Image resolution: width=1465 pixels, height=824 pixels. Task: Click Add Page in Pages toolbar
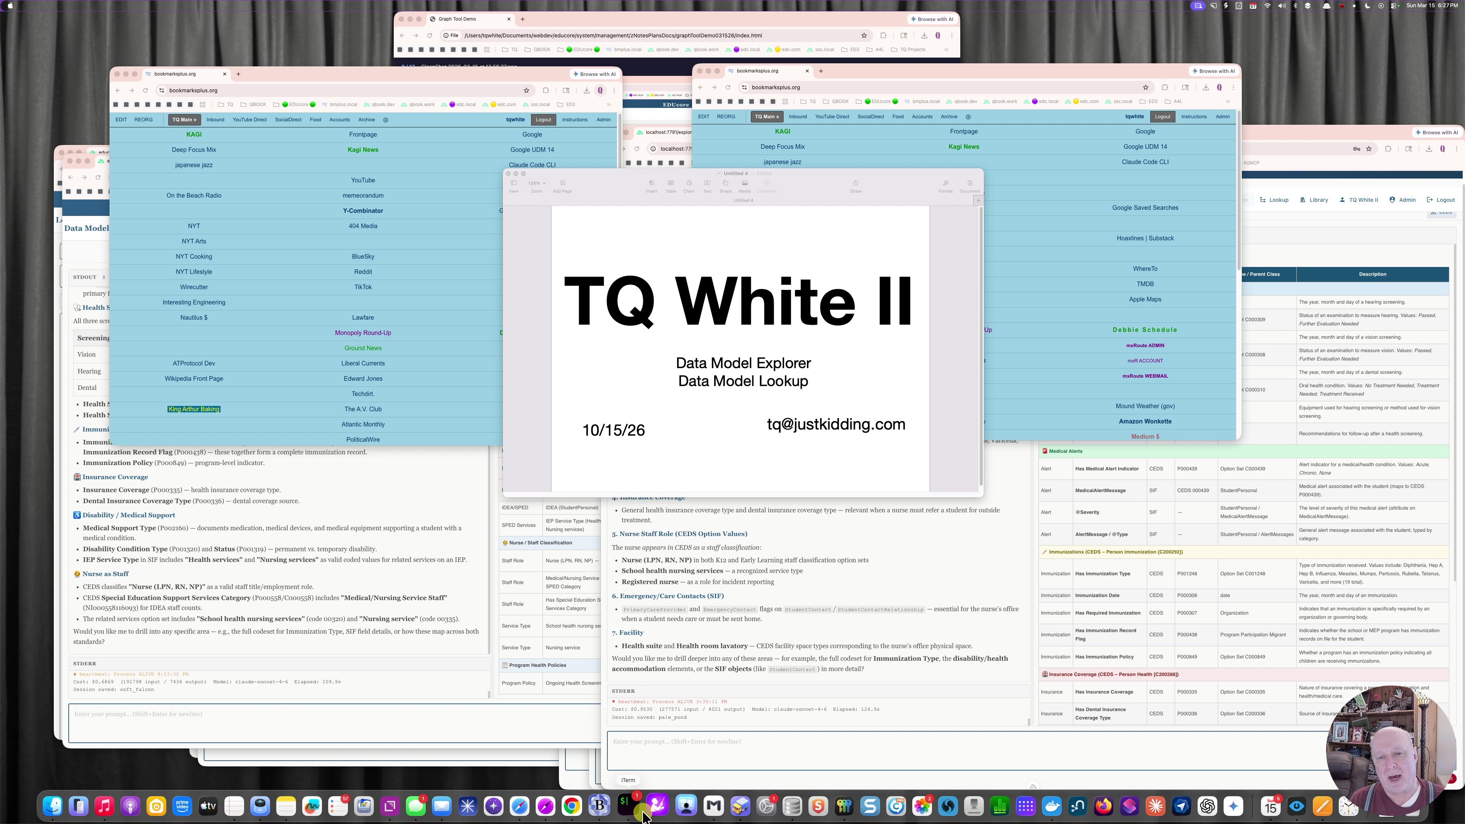[562, 186]
